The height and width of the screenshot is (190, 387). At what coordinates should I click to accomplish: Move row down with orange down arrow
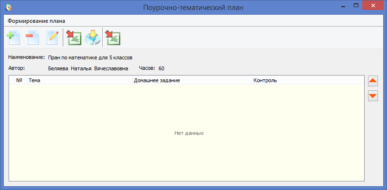tap(373, 96)
